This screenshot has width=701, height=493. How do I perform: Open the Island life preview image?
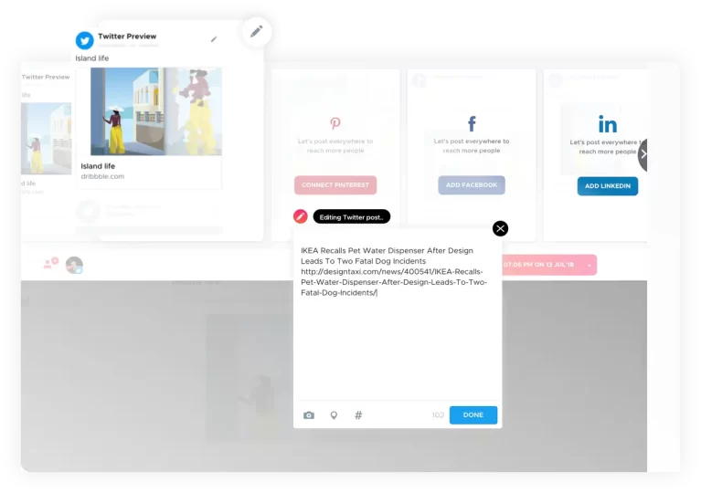(x=155, y=110)
